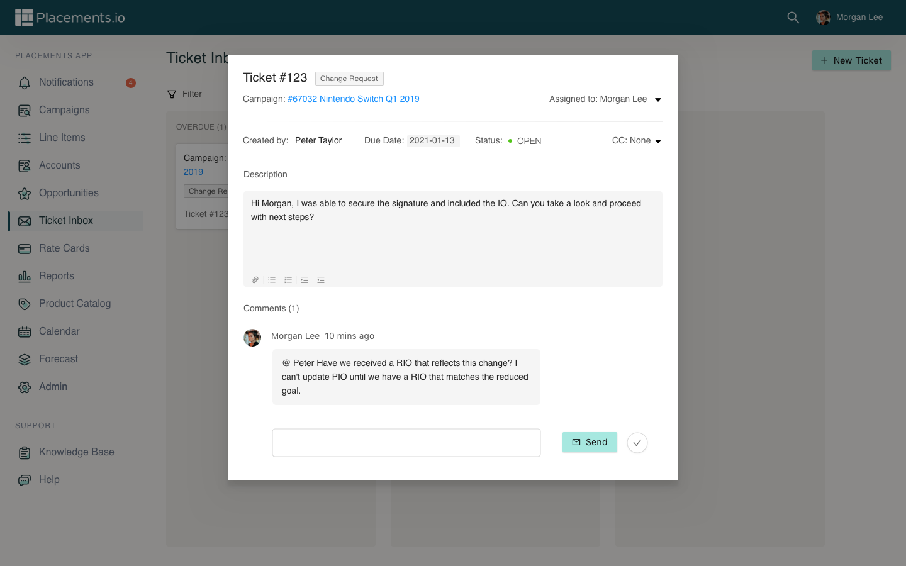Image resolution: width=906 pixels, height=566 pixels.
Task: Increase indent in description editor
Action: [x=305, y=280]
